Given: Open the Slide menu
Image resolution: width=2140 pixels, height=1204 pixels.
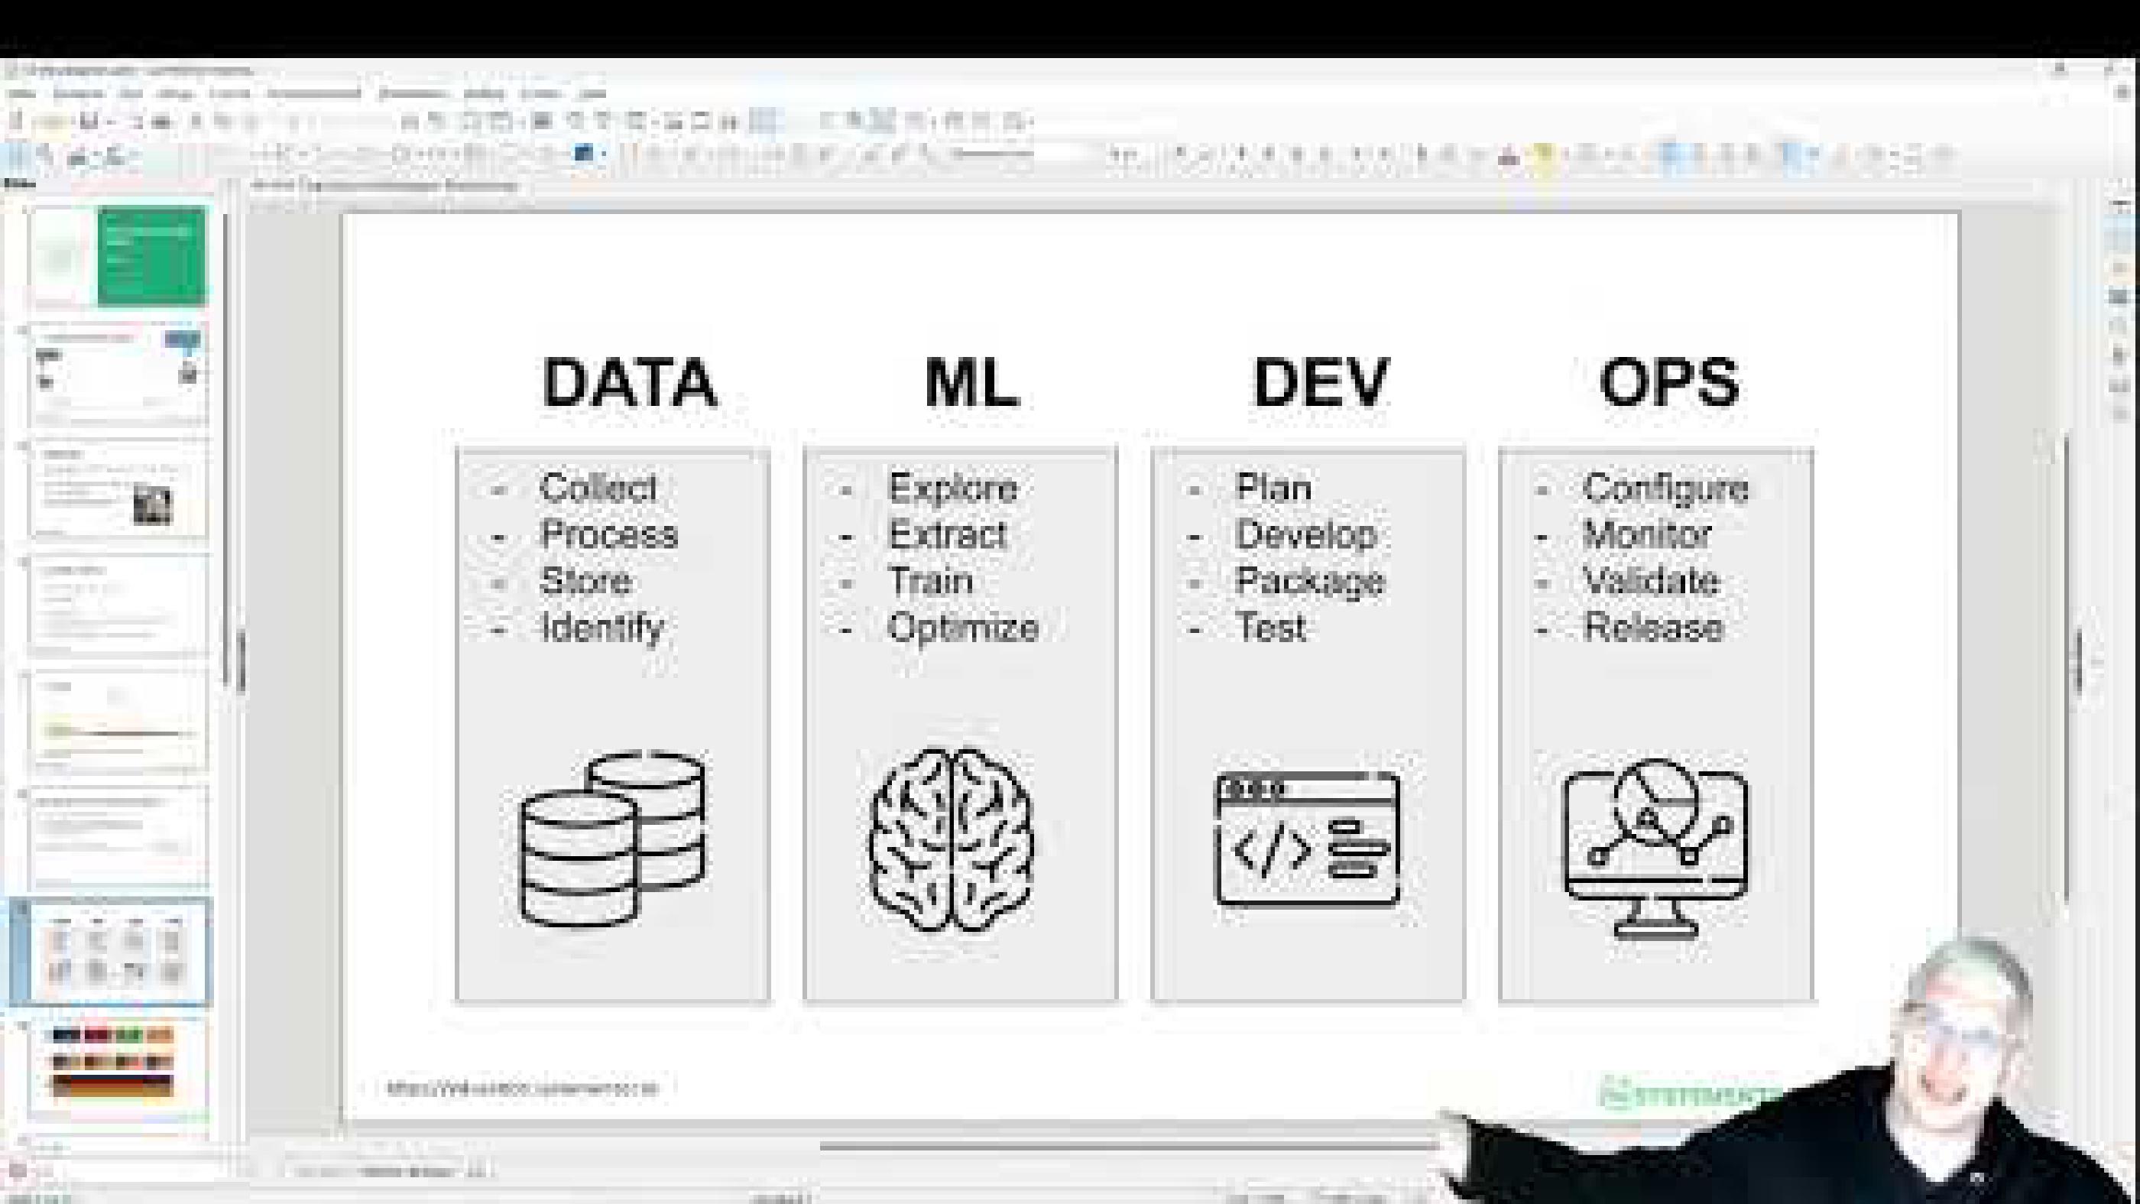Looking at the screenshot, I should tap(287, 93).
